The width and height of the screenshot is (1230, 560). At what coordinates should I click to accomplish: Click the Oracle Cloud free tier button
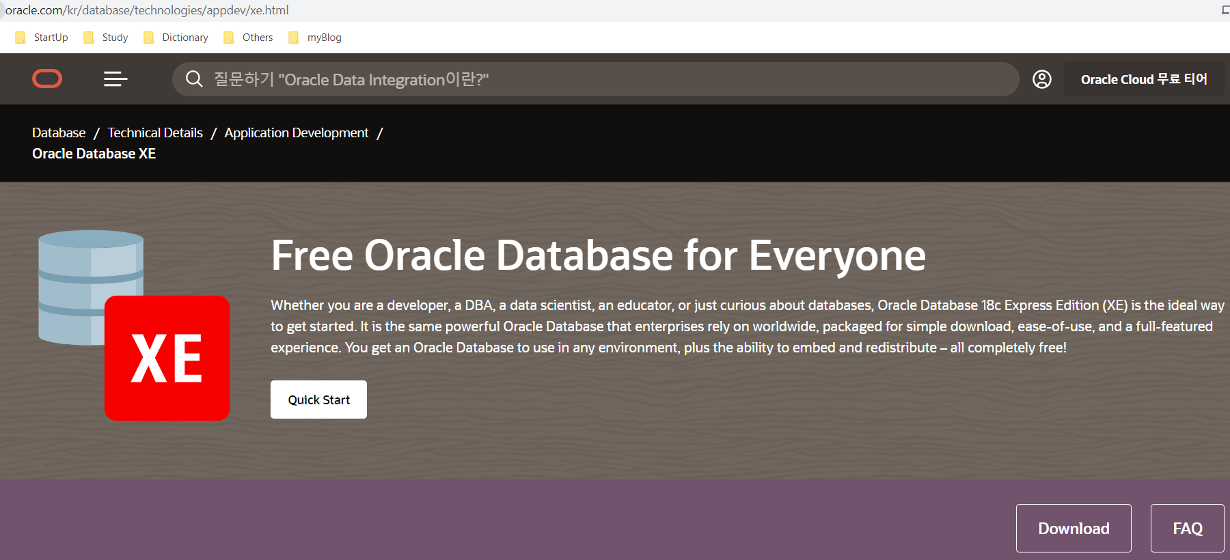click(x=1144, y=79)
